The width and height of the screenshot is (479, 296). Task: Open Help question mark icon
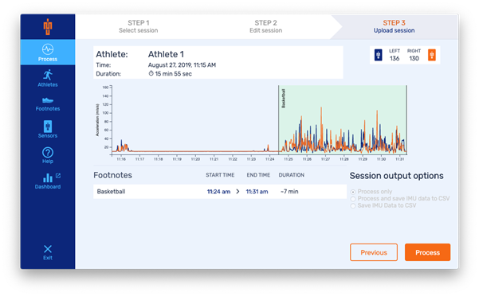click(48, 153)
